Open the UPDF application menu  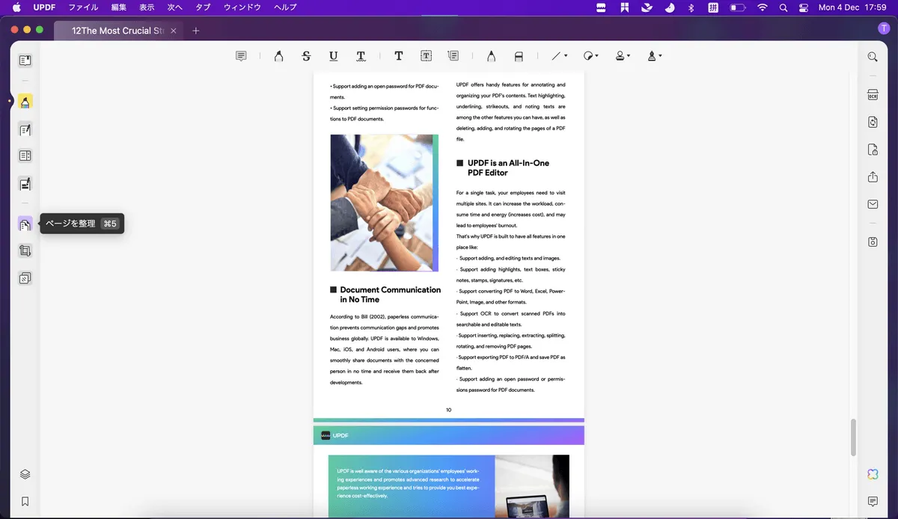(x=44, y=7)
